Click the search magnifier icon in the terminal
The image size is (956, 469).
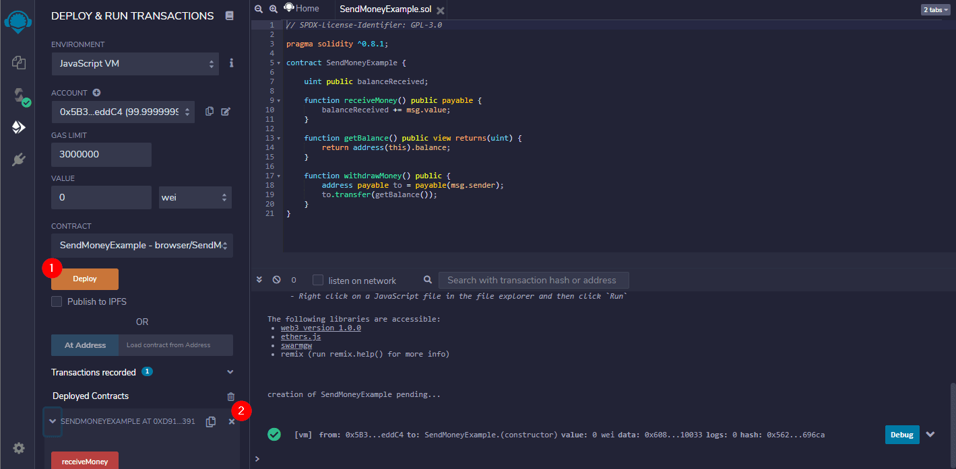pyautogui.click(x=428, y=279)
